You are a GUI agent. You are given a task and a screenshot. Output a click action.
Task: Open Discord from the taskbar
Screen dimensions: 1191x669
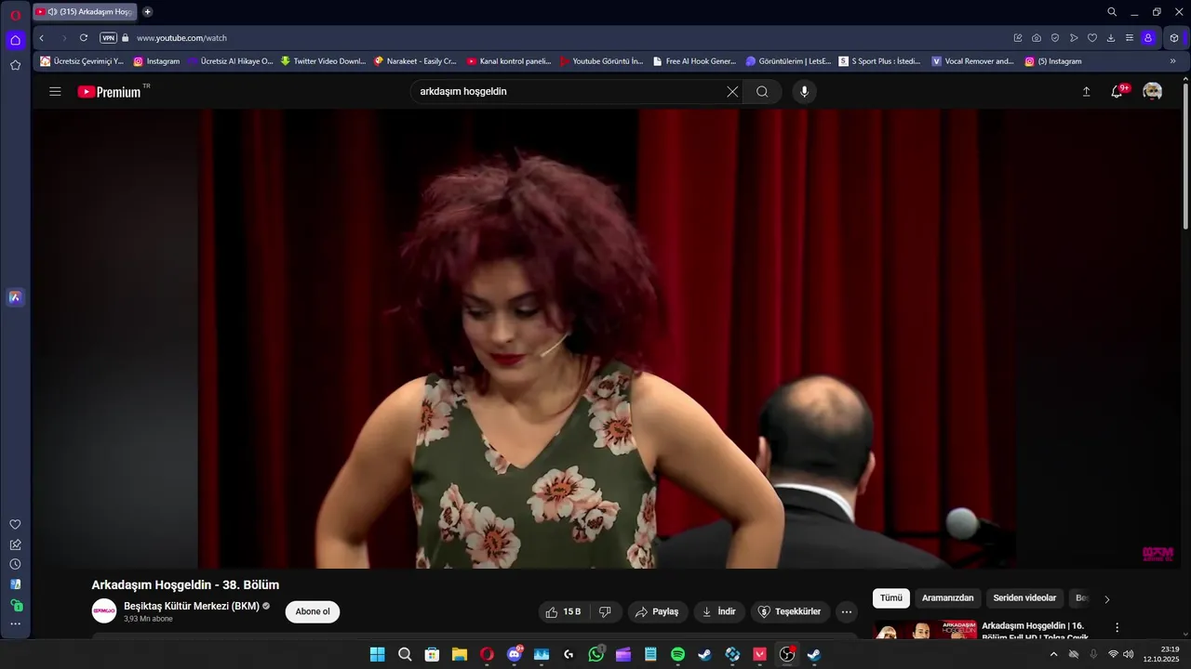point(514,654)
